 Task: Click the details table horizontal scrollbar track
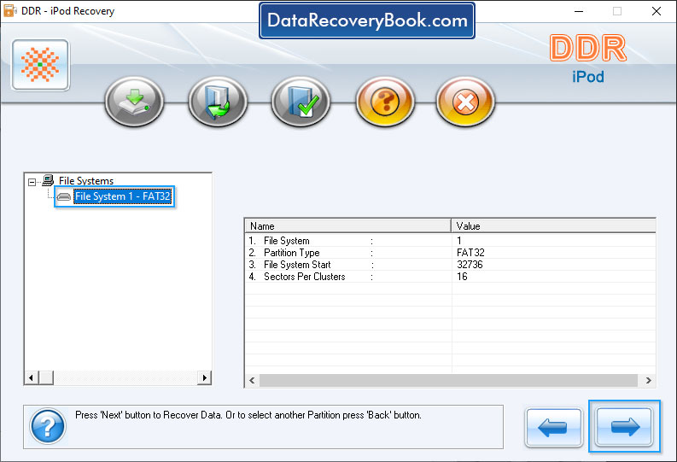(448, 380)
